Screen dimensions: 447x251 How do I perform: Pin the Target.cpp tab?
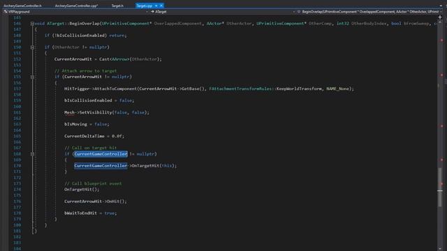pos(156,6)
